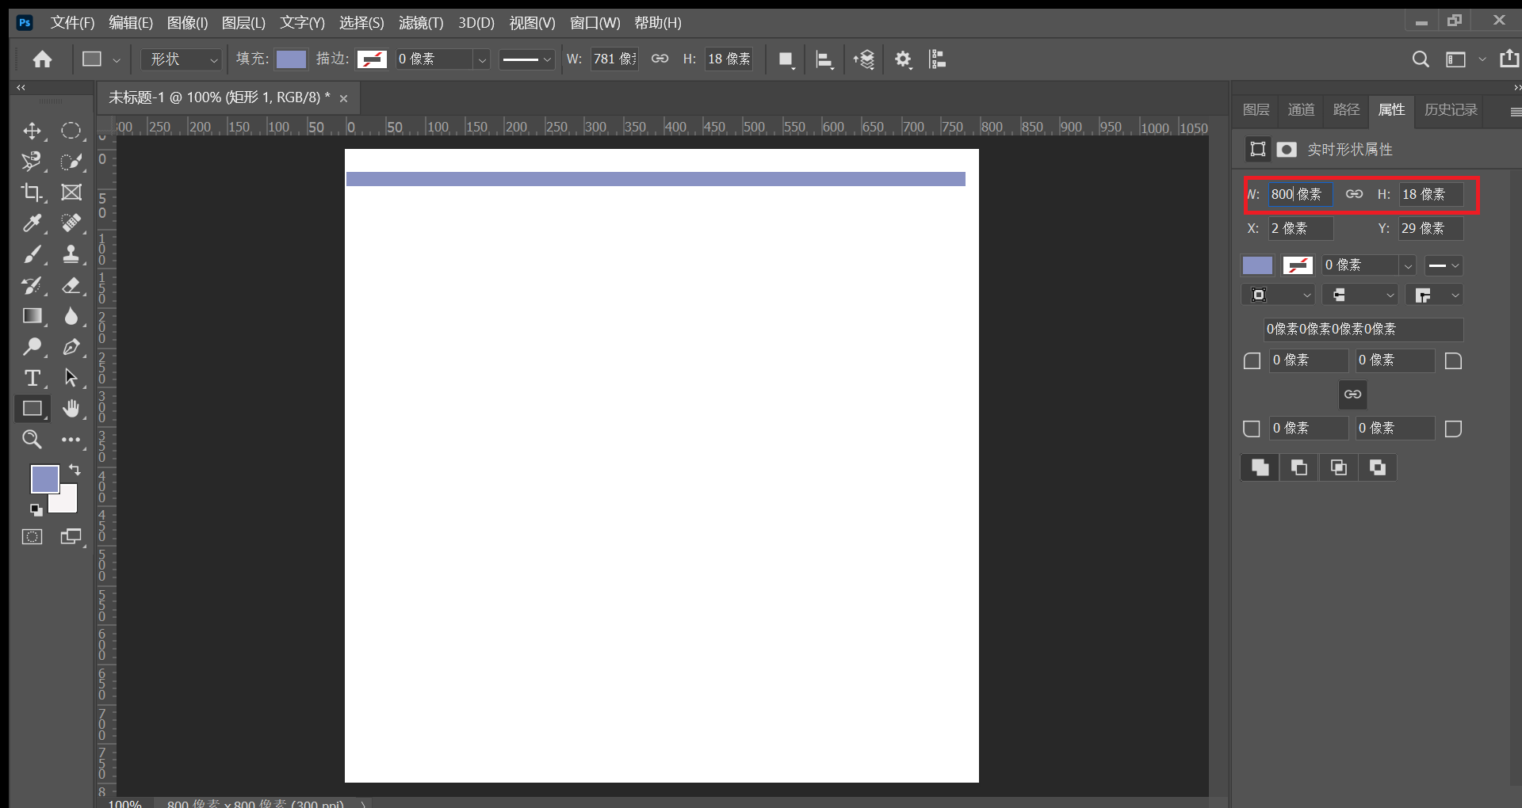Select the Hand tool

tap(71, 409)
